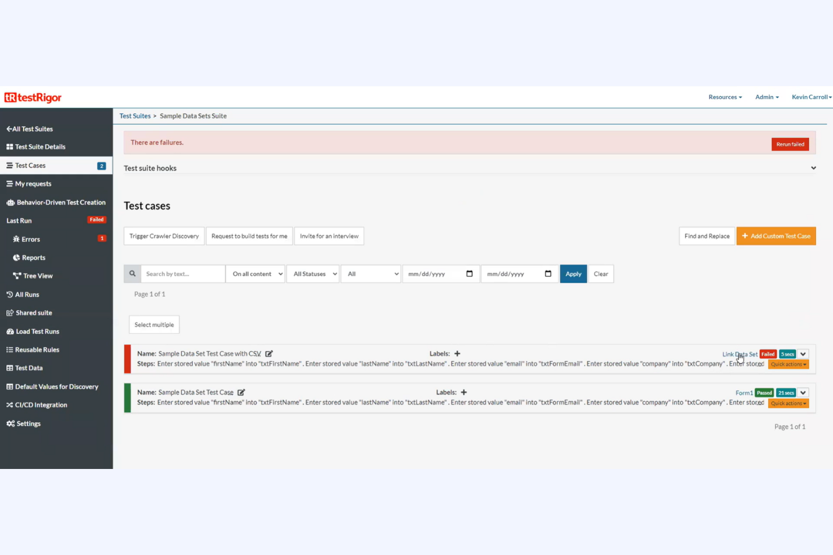The width and height of the screenshot is (833, 555).
Task: Open the On all content dropdown
Action: [256, 274]
